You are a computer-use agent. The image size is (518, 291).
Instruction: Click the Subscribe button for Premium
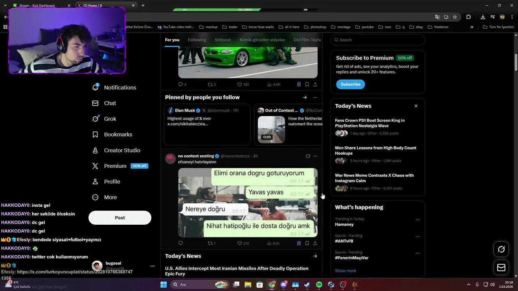pos(350,84)
